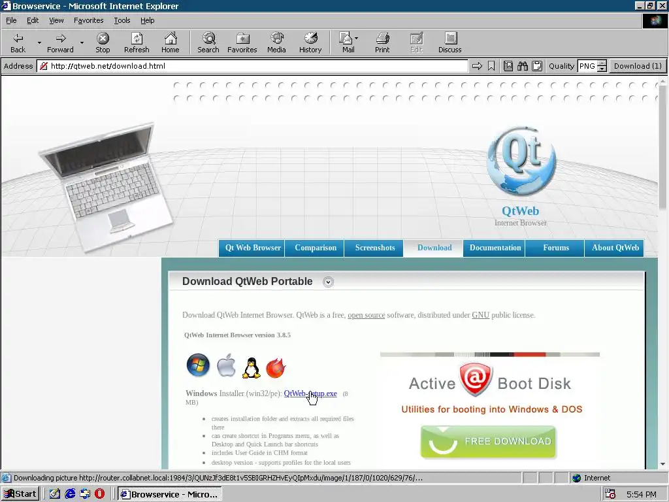Open the Tools menu

(122, 20)
